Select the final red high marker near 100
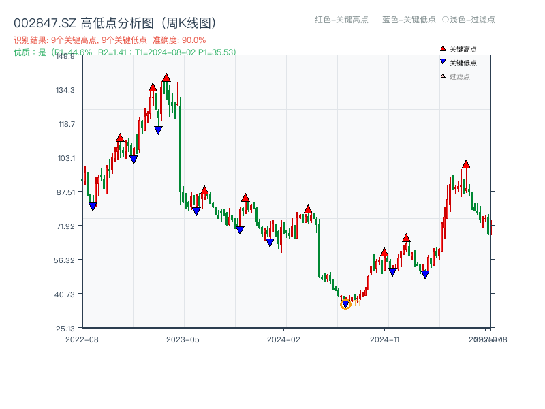The width and height of the screenshot is (545, 409). pos(466,164)
